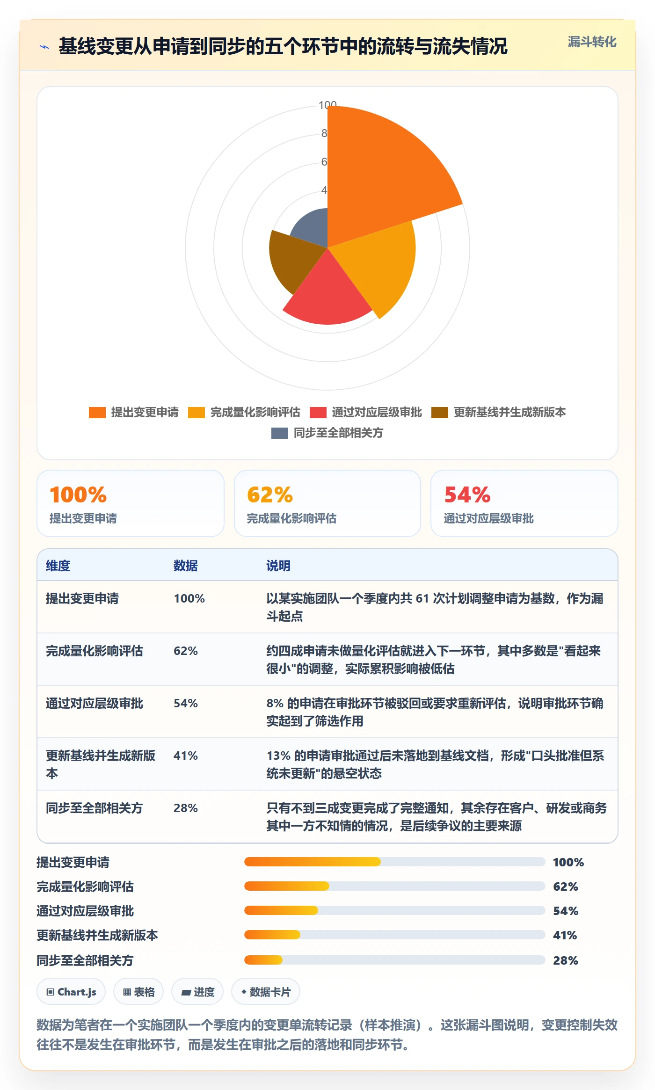Toggle the 完成量化影响评估 legend swatch
This screenshot has width=655, height=1090.
196,413
